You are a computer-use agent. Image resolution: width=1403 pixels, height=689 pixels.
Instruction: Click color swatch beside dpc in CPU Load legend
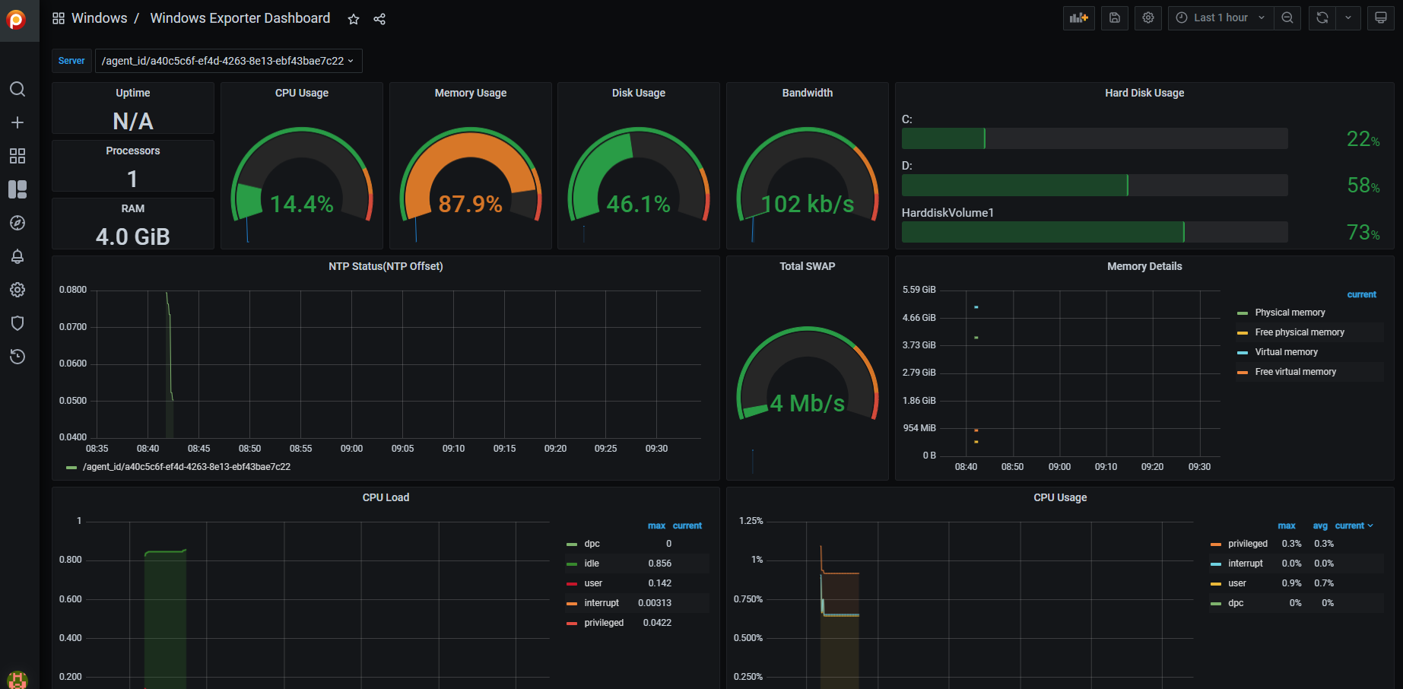tap(572, 544)
